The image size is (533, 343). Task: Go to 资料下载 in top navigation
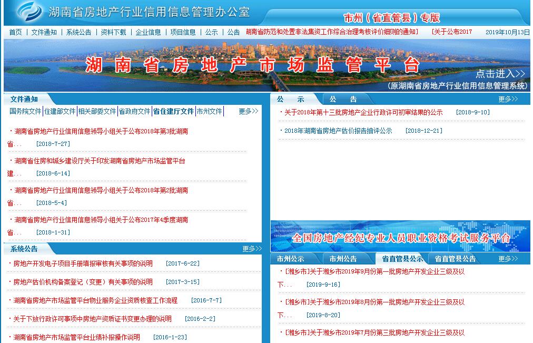(113, 32)
